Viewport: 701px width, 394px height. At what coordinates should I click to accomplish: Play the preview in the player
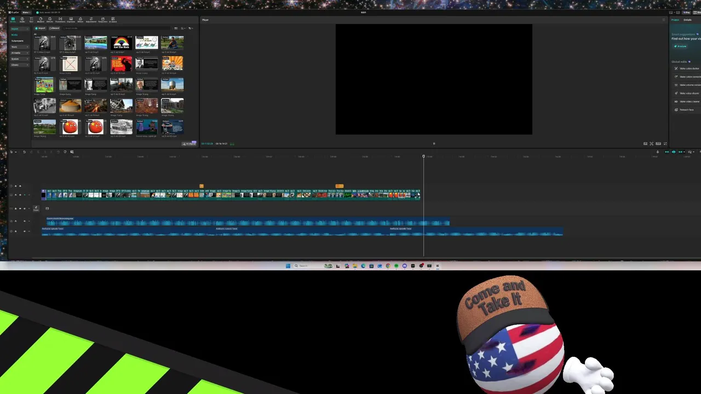coord(434,143)
